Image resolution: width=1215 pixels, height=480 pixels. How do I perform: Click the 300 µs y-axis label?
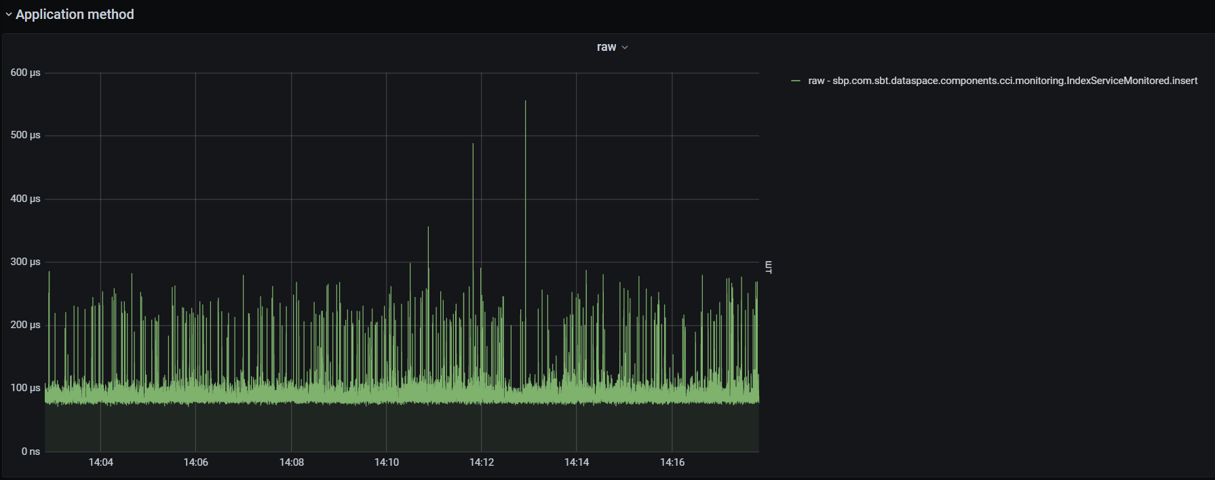(25, 262)
